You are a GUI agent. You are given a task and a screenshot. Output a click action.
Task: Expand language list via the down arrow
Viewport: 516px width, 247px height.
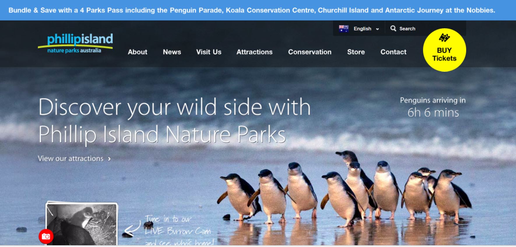click(377, 29)
